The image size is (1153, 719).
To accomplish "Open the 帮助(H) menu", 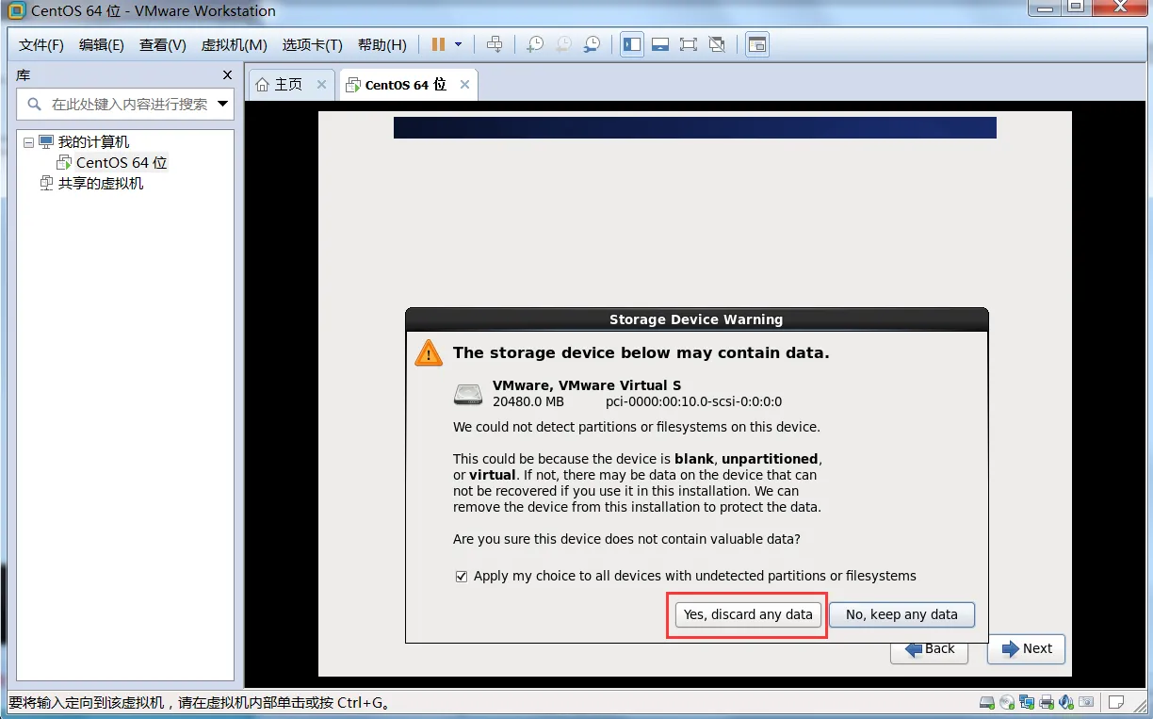I will pyautogui.click(x=382, y=45).
